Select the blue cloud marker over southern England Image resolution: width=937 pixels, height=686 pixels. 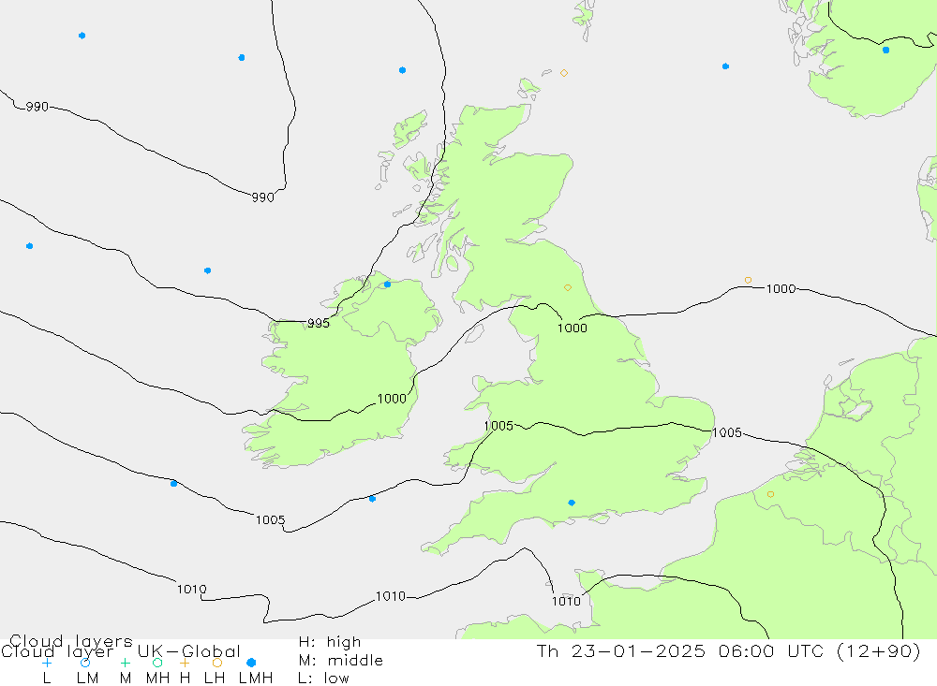[572, 503]
